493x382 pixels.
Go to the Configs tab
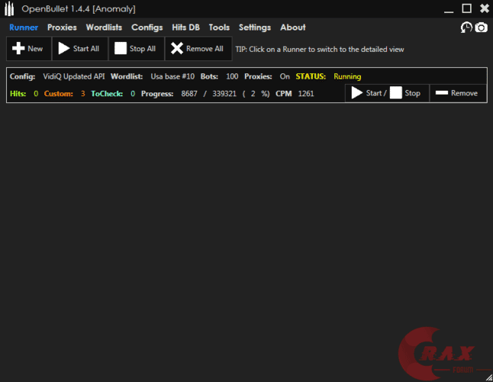click(147, 28)
